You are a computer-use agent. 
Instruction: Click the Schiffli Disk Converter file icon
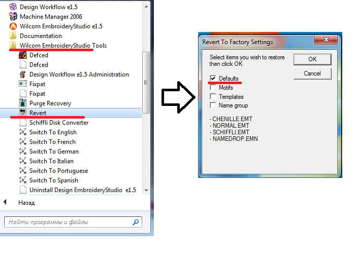(x=23, y=123)
